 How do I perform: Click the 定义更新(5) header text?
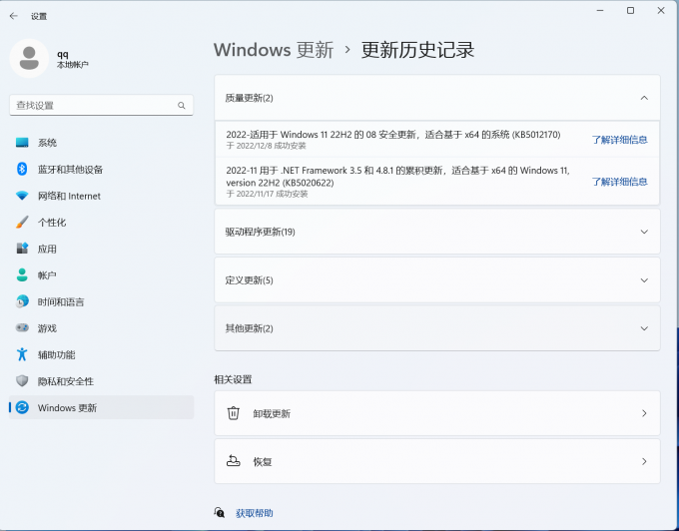coord(249,280)
